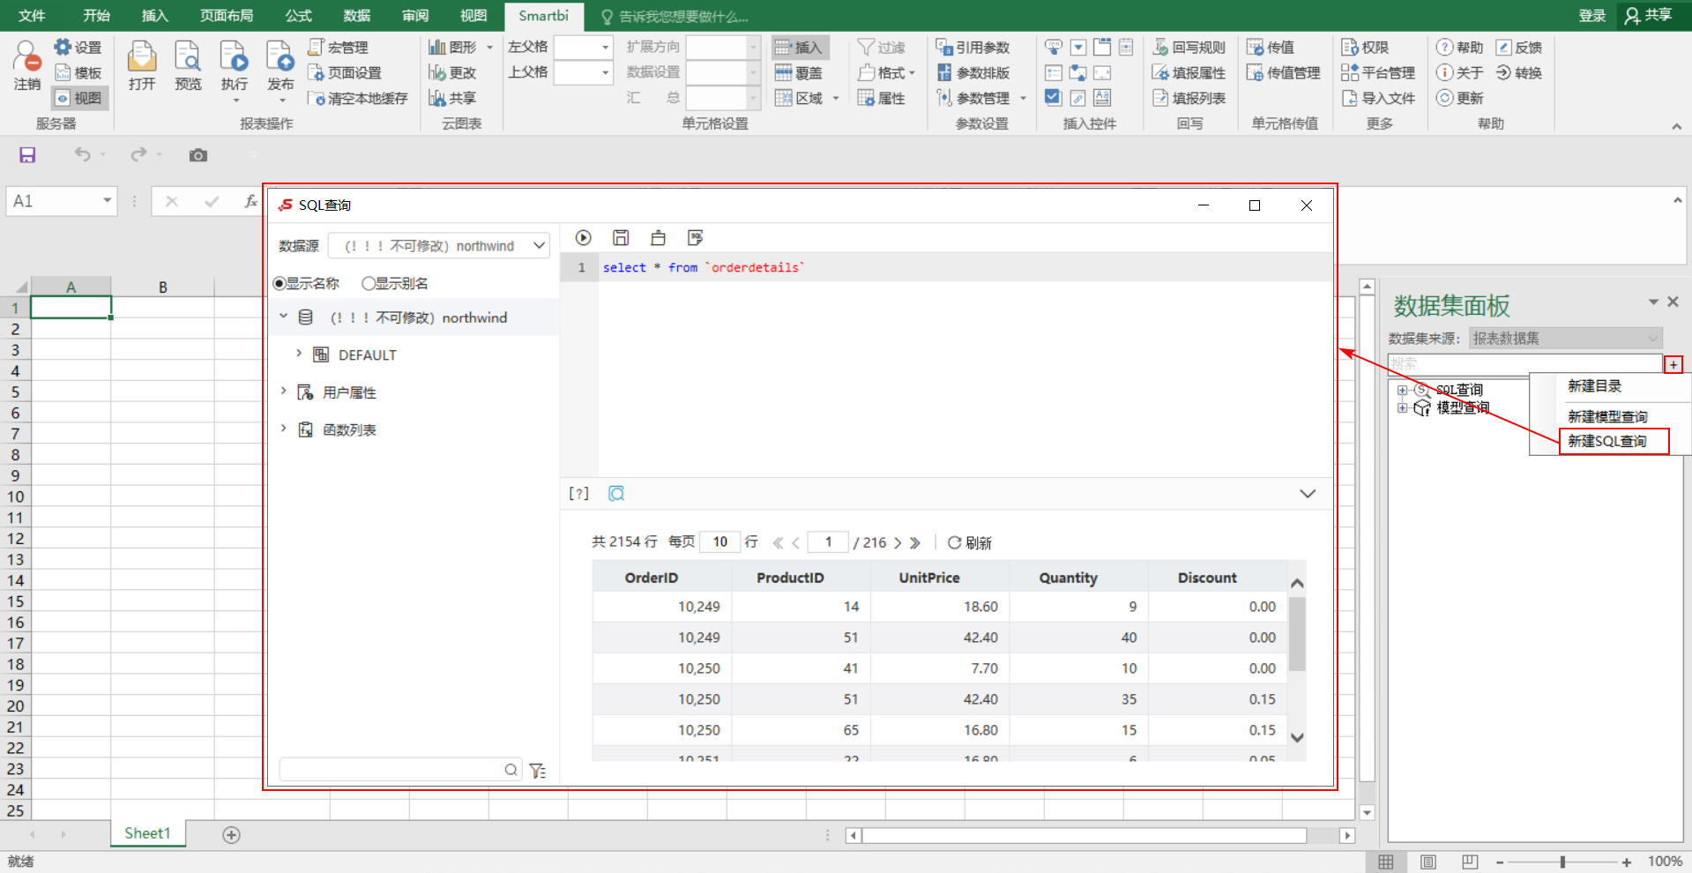Add a new sheet with plus button

[x=231, y=834]
